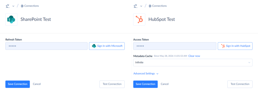Focus the Access Token input field
Viewport: 258px width, 96px height.
click(175, 46)
